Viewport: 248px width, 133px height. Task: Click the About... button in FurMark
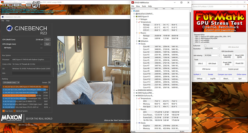click(226, 78)
